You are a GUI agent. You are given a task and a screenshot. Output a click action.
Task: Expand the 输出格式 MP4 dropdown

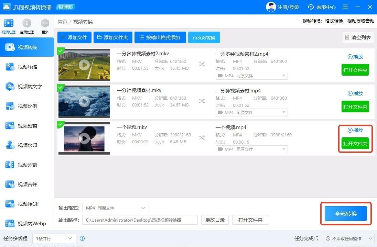(x=116, y=208)
